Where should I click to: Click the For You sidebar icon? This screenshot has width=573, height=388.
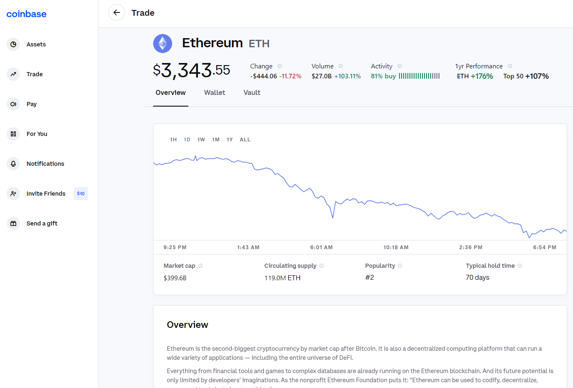tap(13, 134)
